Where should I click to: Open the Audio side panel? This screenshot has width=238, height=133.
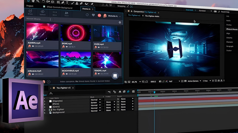point(228,21)
